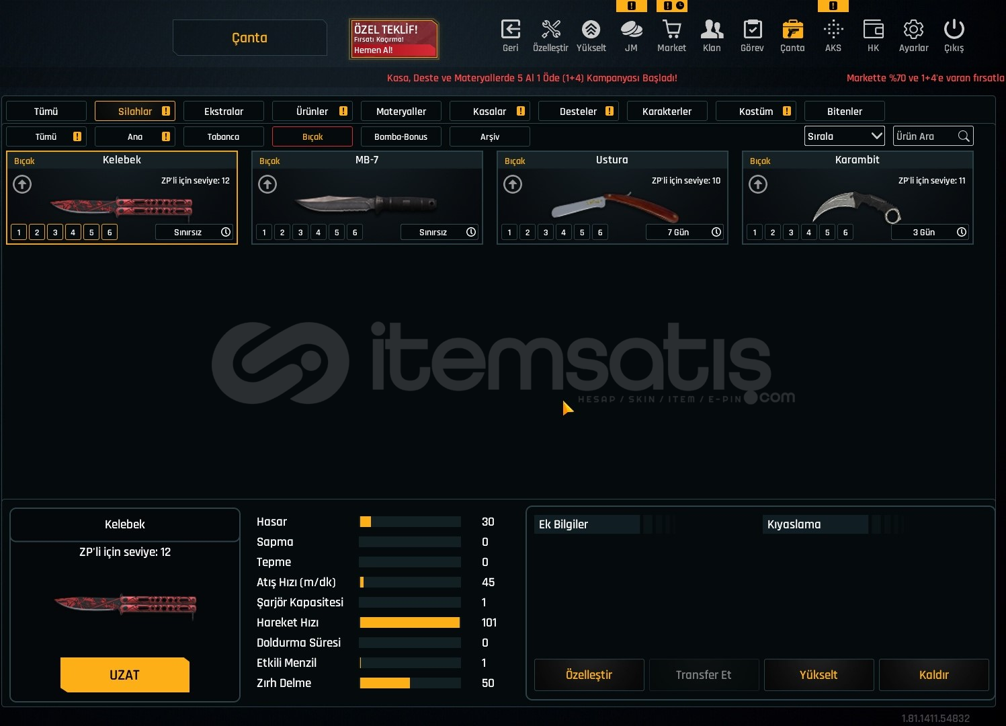Viewport: 1006px width, 726px height.
Task: Toggle slot 3 on Kelebek knife card
Action: [55, 233]
